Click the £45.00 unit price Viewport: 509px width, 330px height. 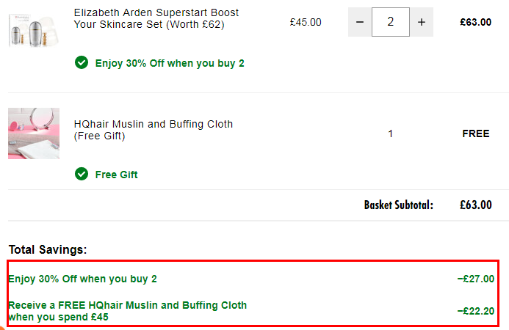[306, 22]
